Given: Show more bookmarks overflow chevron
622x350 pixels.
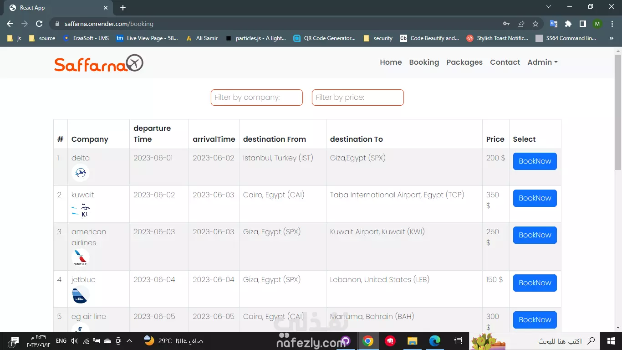Looking at the screenshot, I should pos(611,38).
